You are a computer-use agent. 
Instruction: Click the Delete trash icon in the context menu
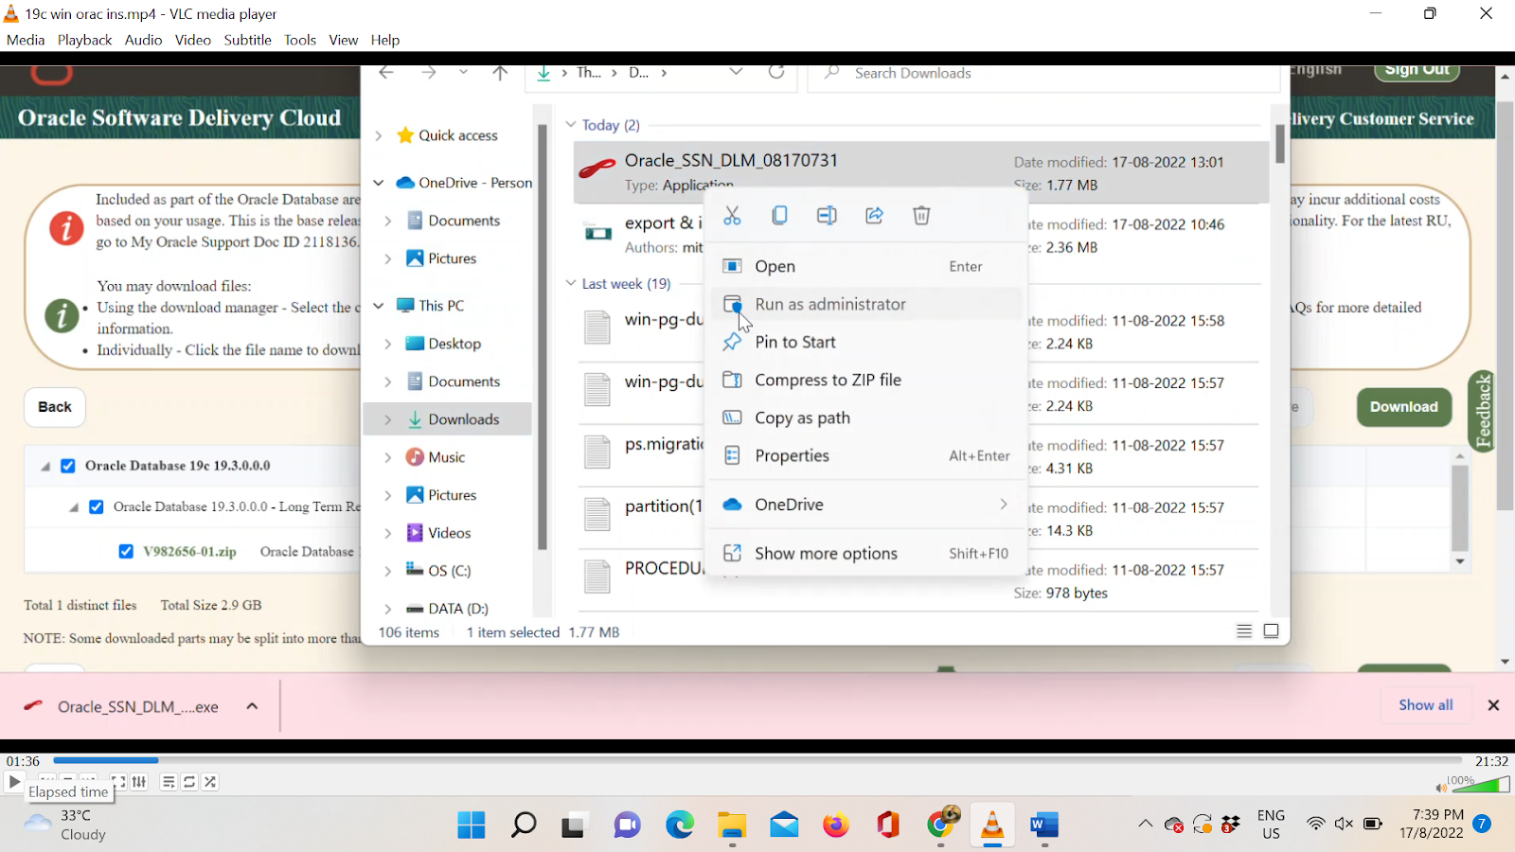click(921, 216)
